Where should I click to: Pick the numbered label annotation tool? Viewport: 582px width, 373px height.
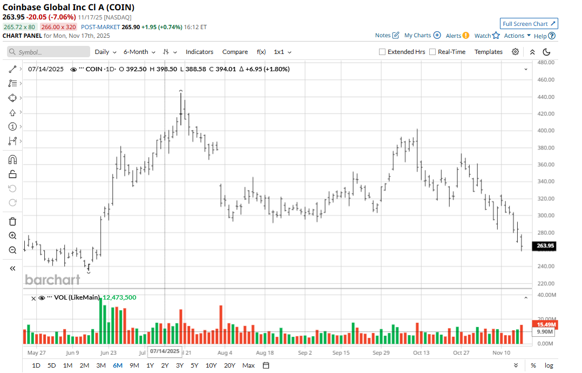[12, 126]
